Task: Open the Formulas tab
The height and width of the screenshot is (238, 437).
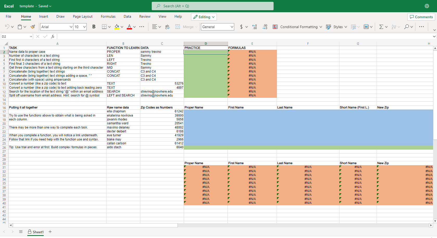Action: coord(108,16)
